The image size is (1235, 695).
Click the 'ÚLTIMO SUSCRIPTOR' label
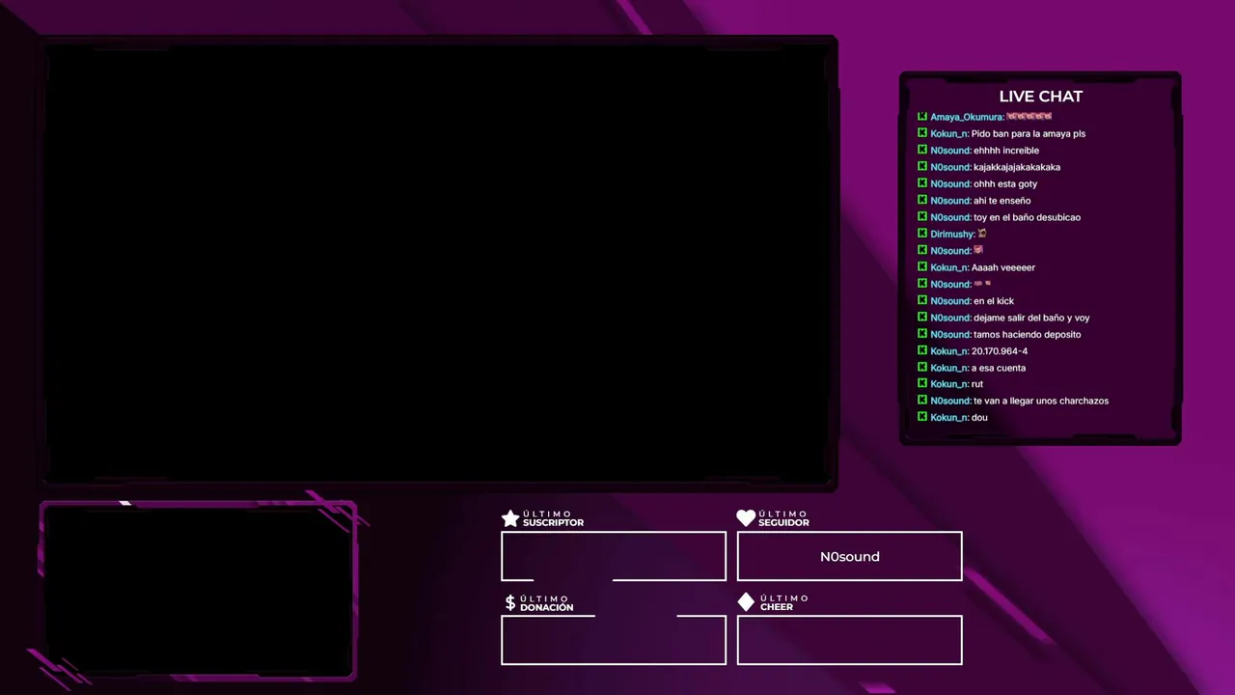coord(553,518)
